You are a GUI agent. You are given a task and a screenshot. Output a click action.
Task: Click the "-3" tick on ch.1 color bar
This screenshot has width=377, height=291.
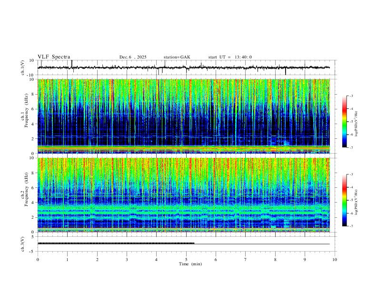coord(351,96)
